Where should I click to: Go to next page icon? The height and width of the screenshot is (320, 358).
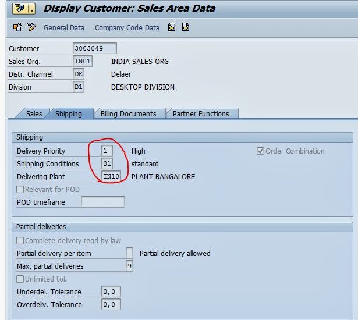pos(186,27)
